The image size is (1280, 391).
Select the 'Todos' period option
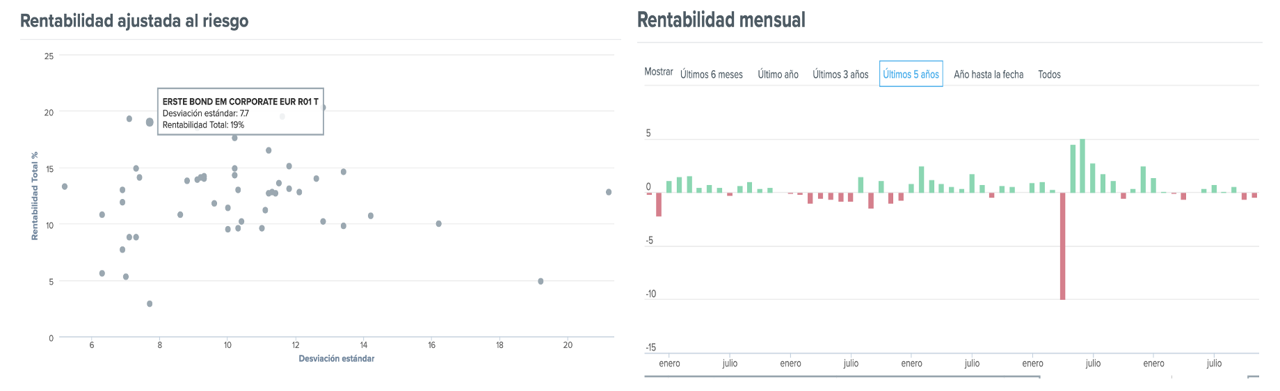click(1049, 74)
